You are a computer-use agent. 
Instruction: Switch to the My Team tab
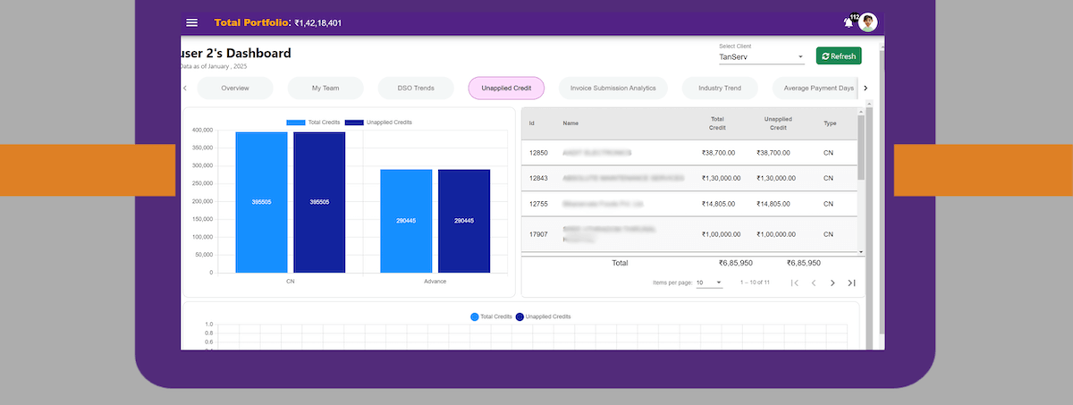tap(325, 88)
